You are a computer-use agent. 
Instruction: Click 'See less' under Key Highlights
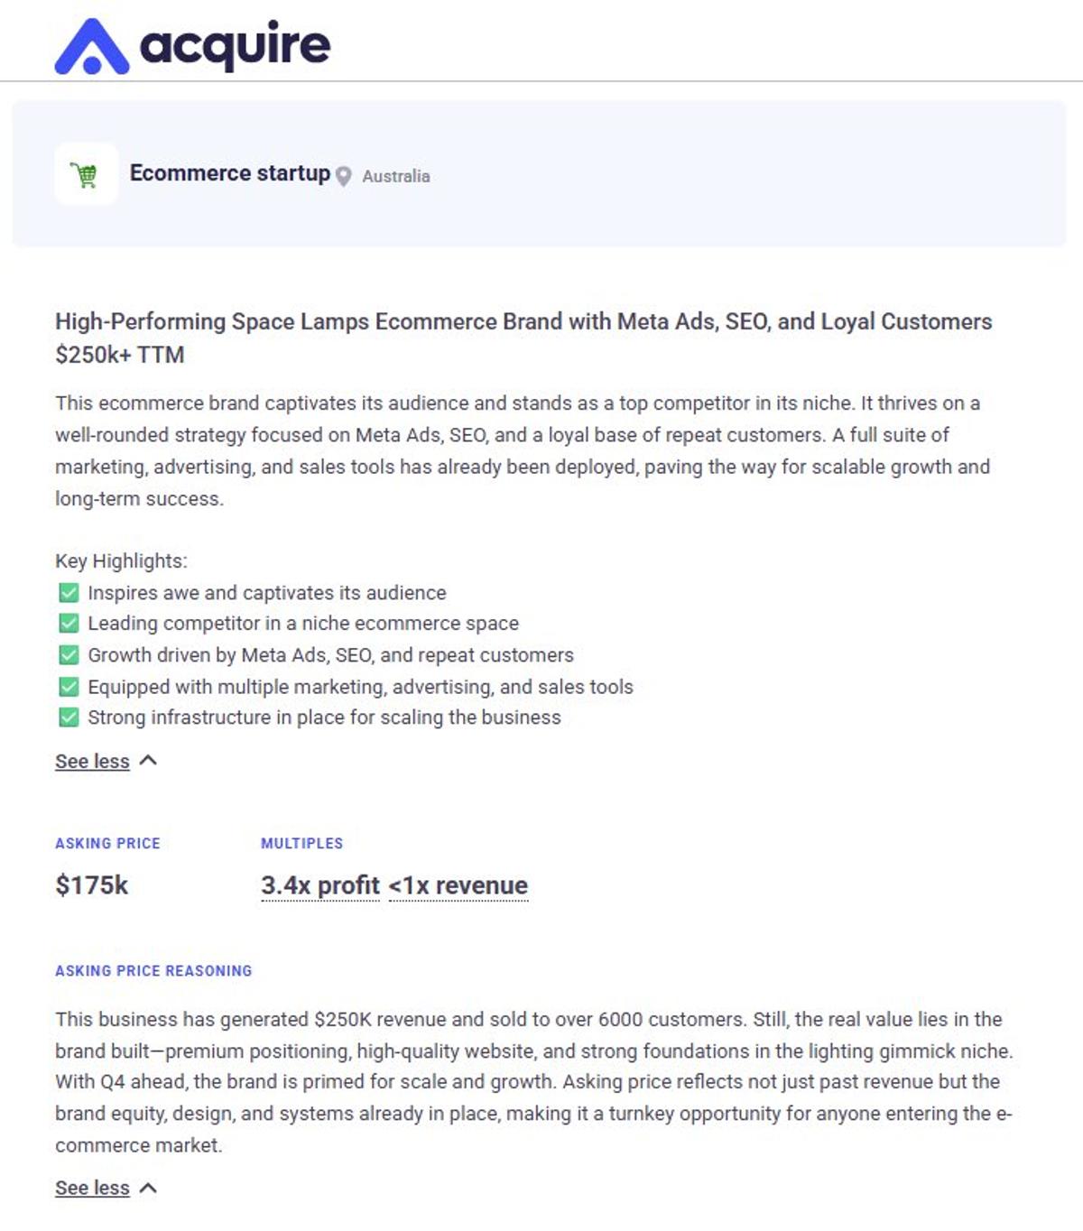tap(93, 761)
